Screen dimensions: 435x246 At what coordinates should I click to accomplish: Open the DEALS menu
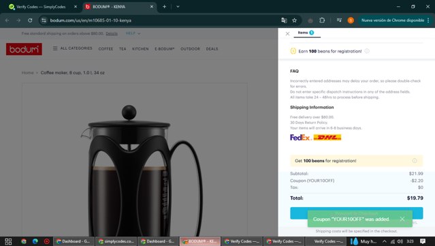(212, 49)
